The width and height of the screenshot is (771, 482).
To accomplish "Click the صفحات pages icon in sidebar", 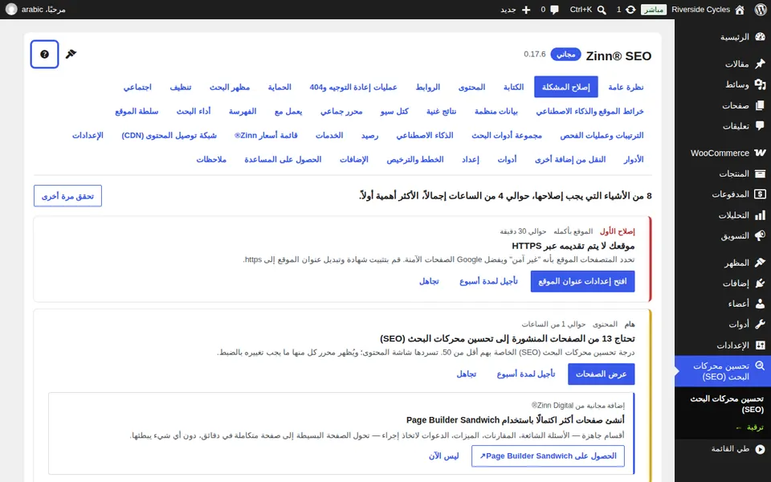I will [761, 105].
